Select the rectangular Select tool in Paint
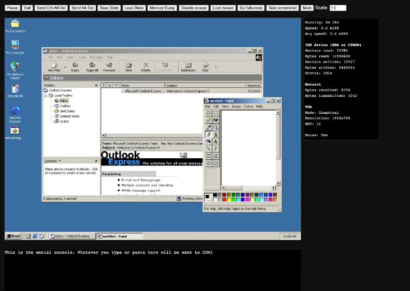410x291 pixels. point(215,113)
